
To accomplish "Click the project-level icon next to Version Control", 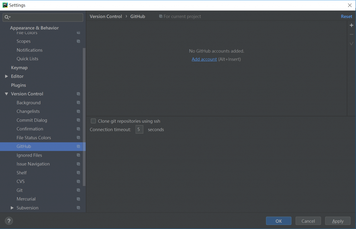I will click(x=78, y=94).
